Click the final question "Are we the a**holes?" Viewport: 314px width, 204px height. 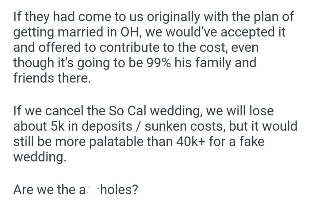tap(75, 189)
